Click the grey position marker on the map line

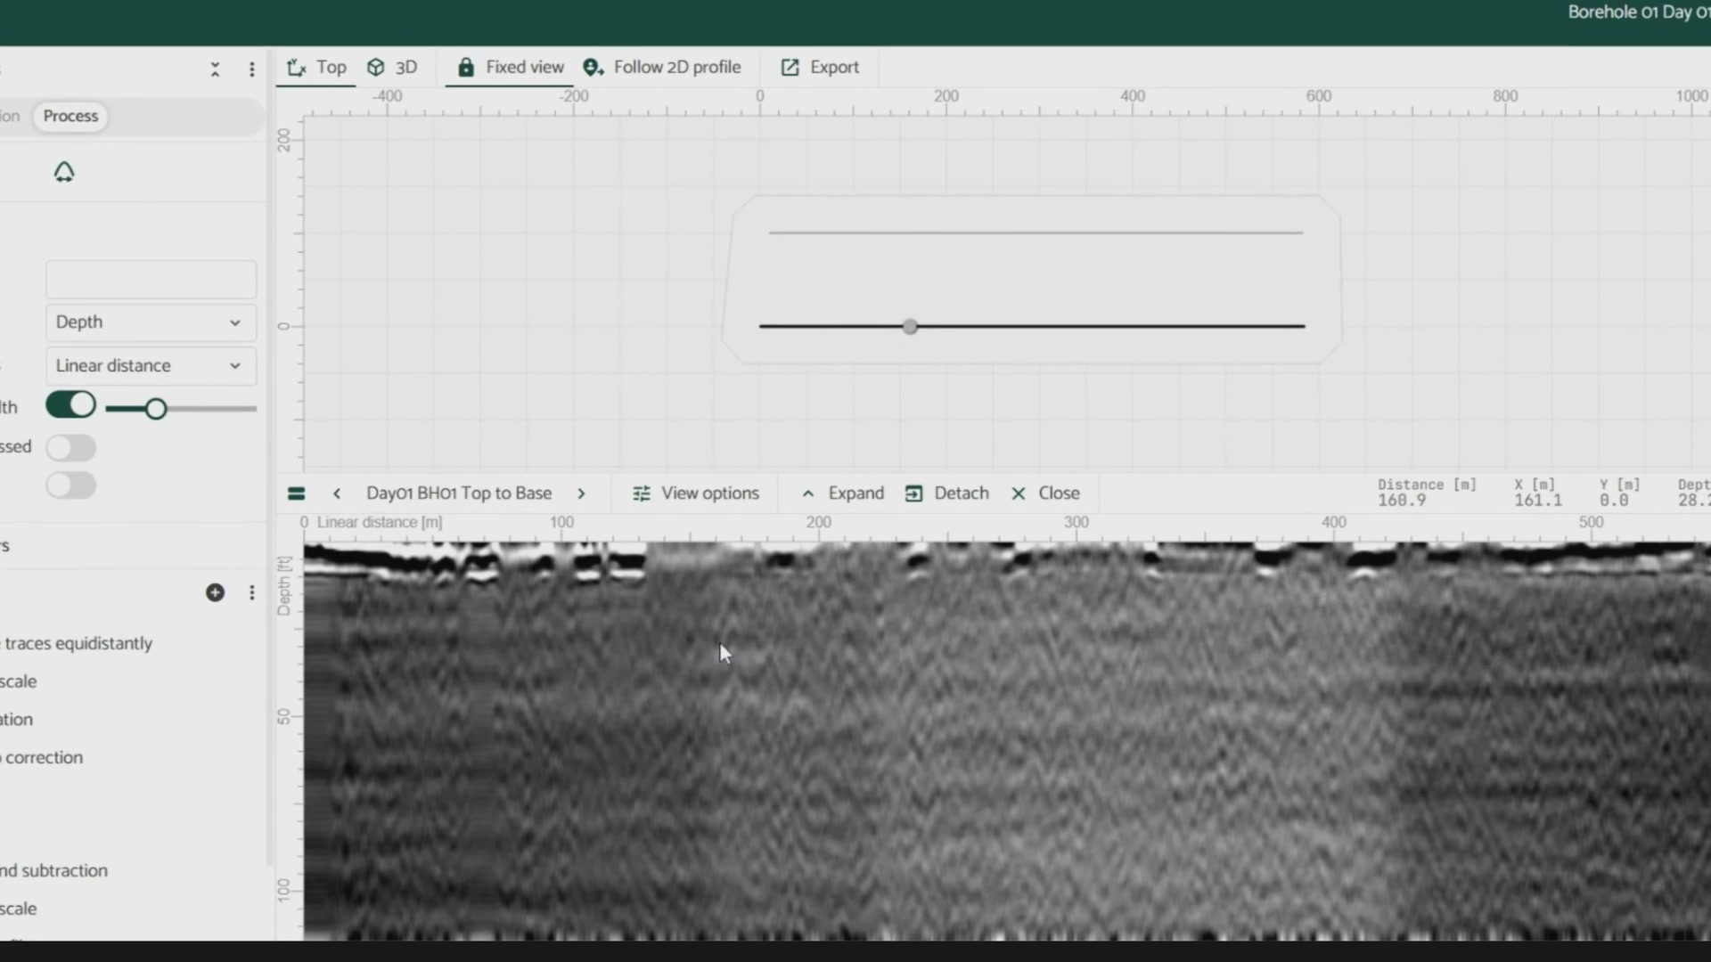point(910,327)
